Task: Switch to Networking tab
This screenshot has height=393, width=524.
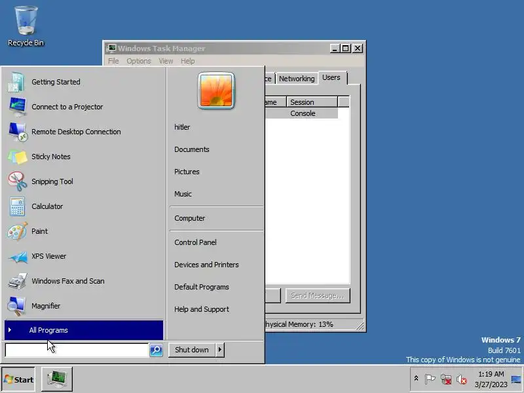Action: click(297, 79)
